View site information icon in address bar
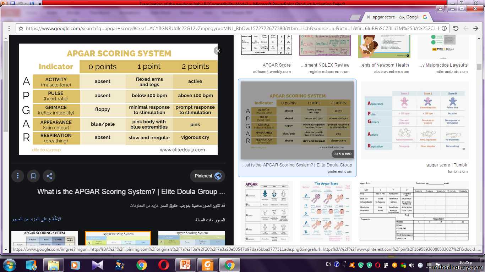 pyautogui.click(x=445, y=28)
